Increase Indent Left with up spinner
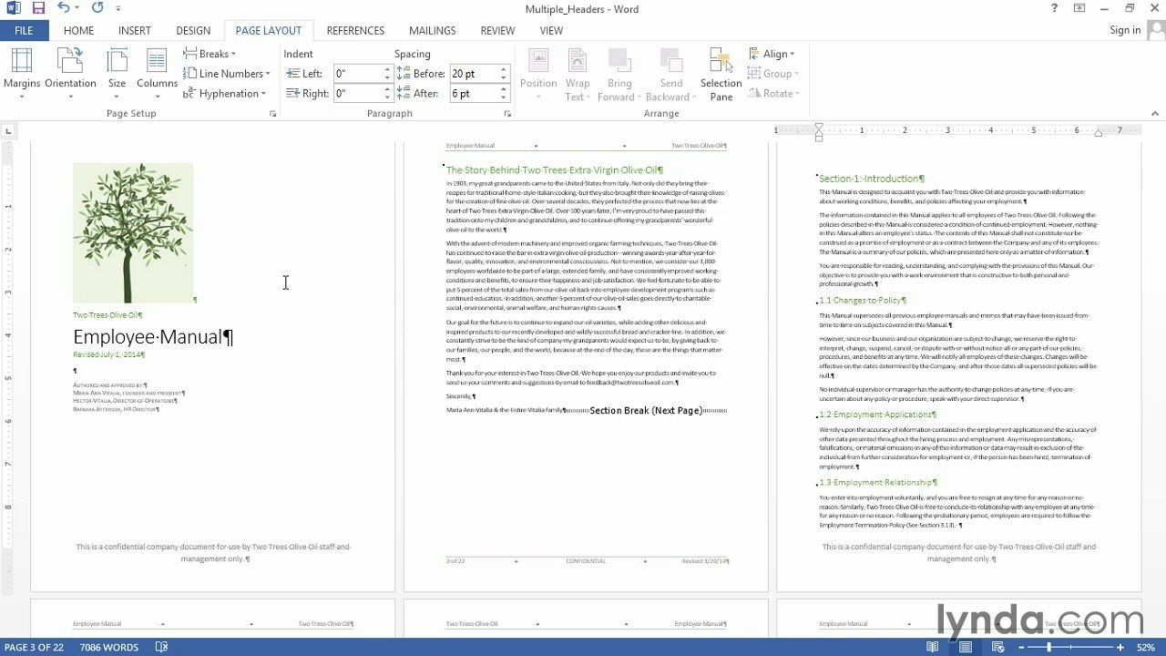Screen dimensions: 1166x656 pyautogui.click(x=387, y=70)
